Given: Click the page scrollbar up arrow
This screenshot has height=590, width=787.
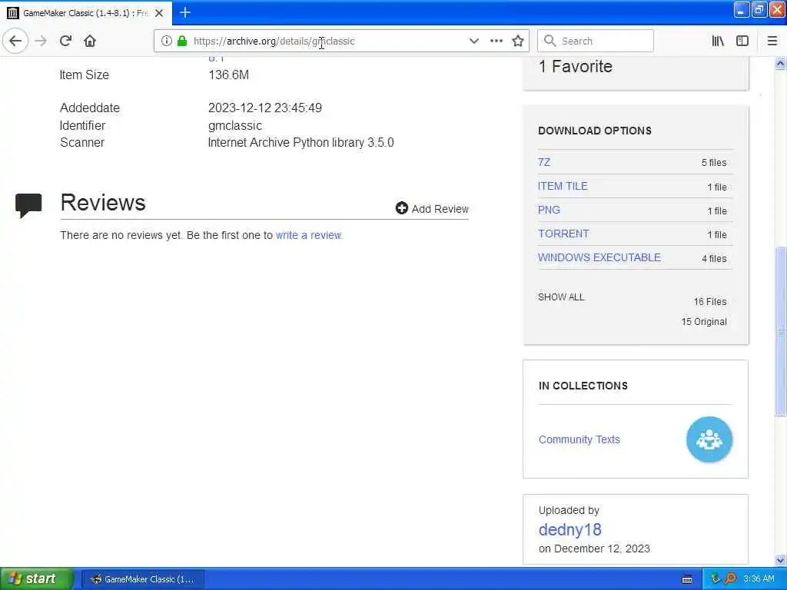Looking at the screenshot, I should 780,64.
